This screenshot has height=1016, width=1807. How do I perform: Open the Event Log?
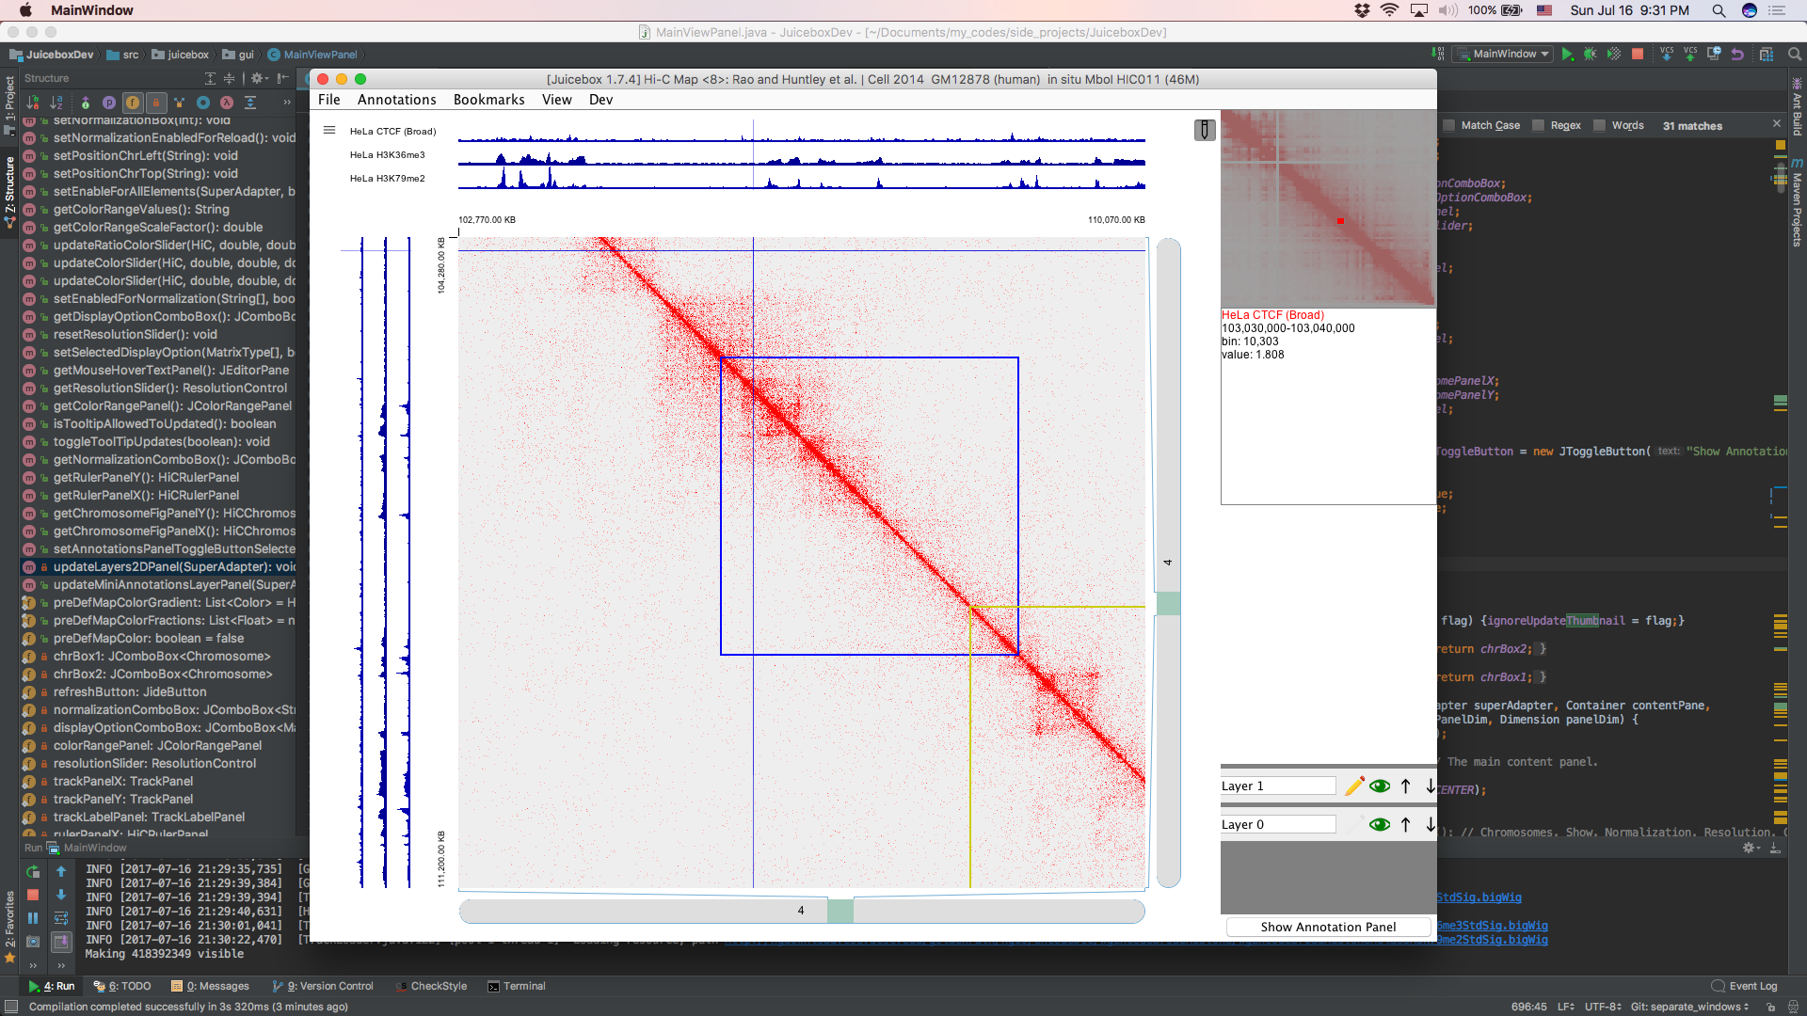(x=1751, y=986)
